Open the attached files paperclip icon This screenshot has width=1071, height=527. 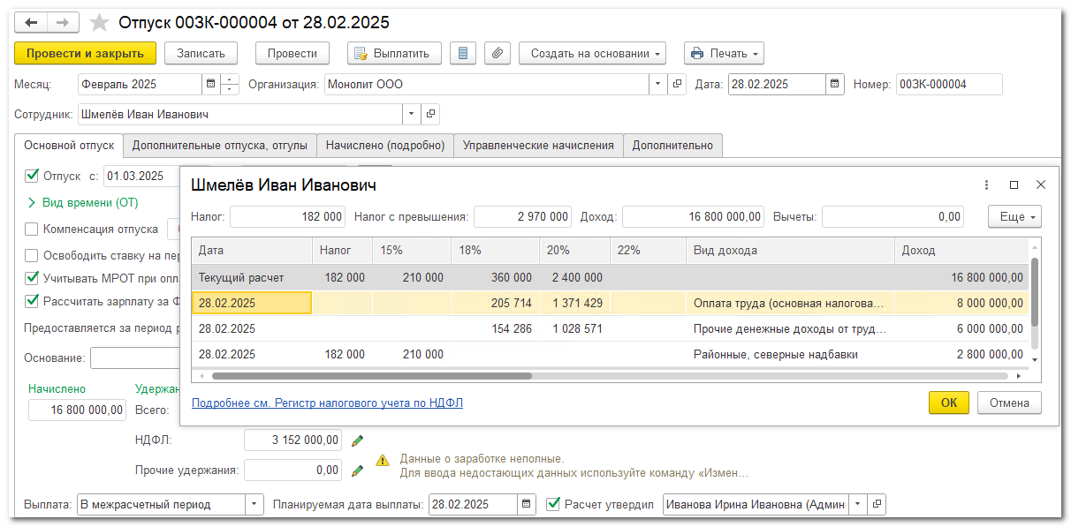(x=498, y=53)
